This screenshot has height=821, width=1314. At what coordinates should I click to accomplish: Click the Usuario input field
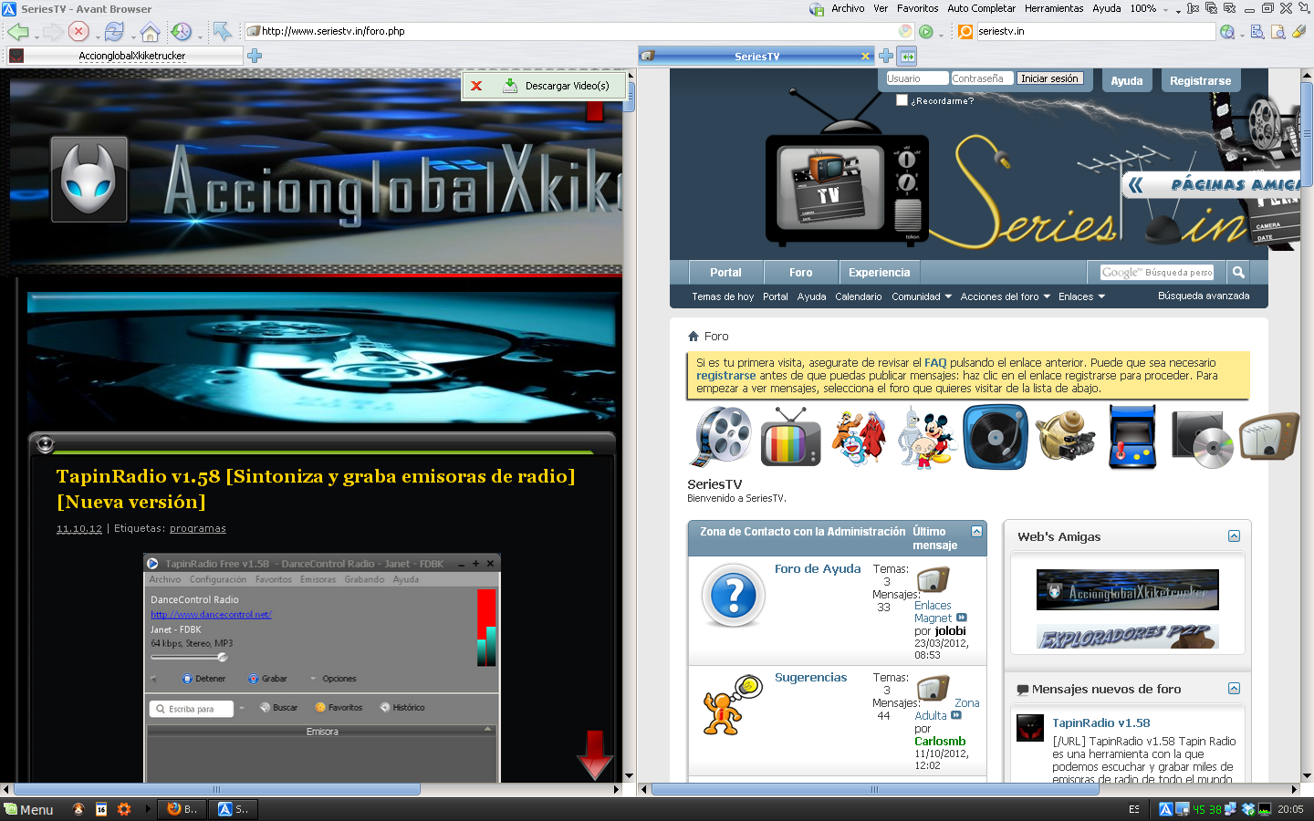click(x=916, y=78)
